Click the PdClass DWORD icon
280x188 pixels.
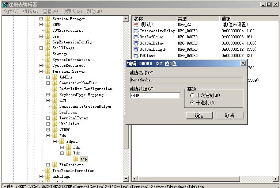136,55
